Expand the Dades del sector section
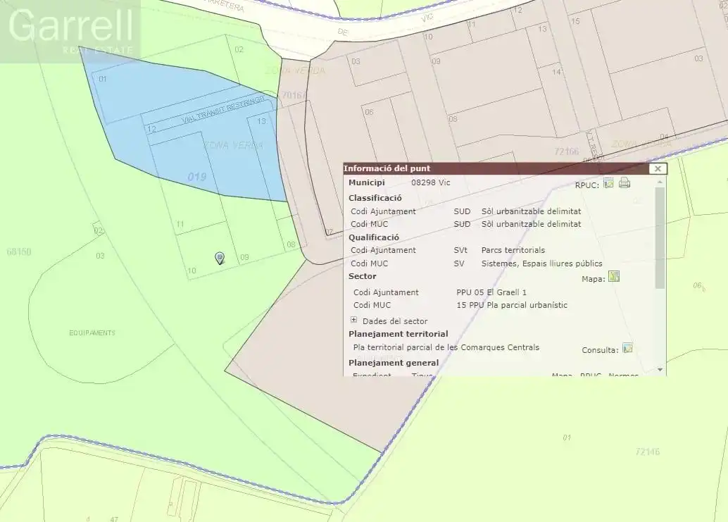Screen dimensions: 728x522 point(353,320)
